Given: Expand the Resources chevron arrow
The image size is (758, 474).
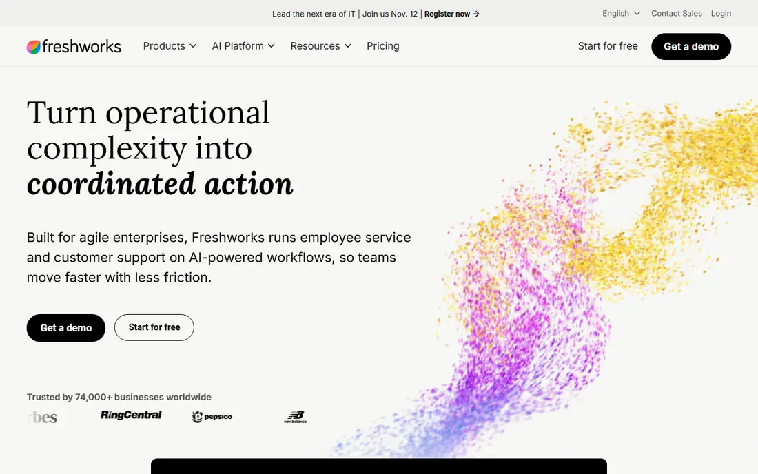Looking at the screenshot, I should pos(347,46).
